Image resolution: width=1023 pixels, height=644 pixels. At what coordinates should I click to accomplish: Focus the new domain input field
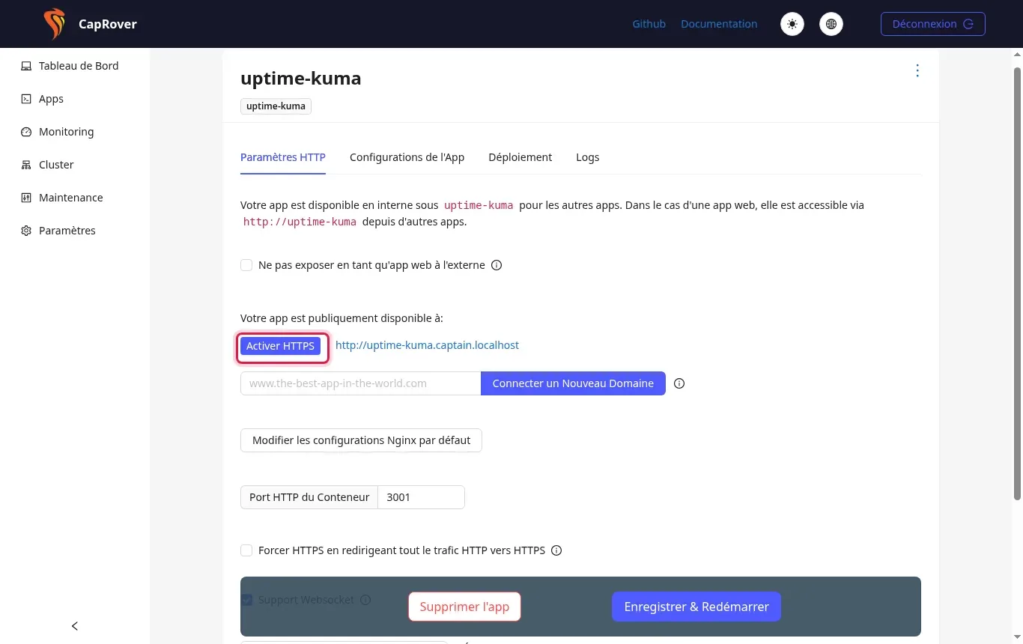360,383
